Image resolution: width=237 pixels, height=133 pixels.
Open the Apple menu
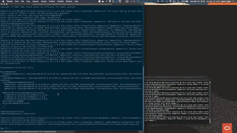tap(3, 1)
